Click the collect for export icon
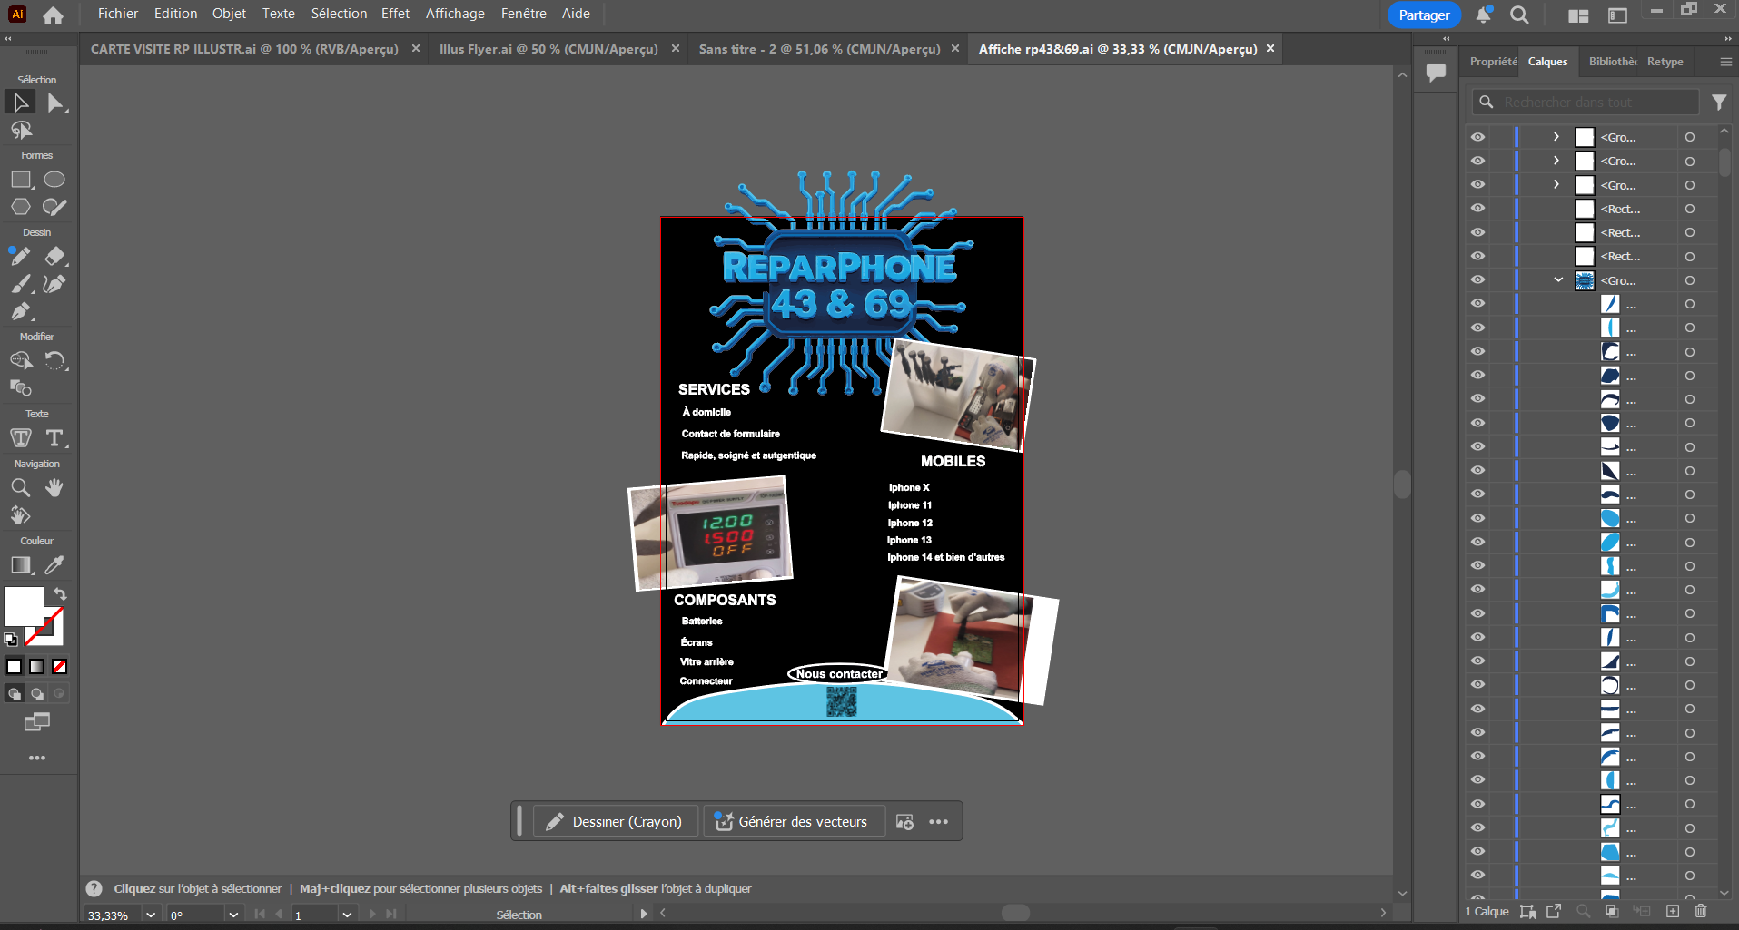 (1554, 911)
